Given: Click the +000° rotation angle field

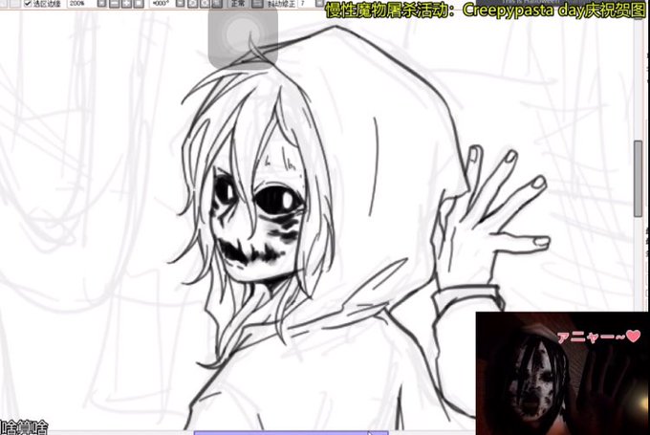Looking at the screenshot, I should pos(162,3).
